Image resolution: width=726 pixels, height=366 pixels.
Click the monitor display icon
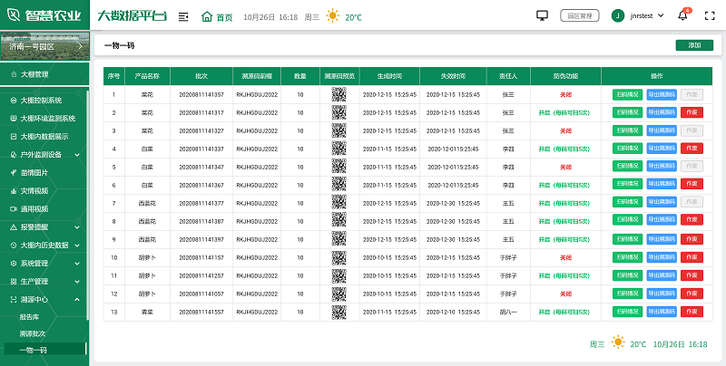pyautogui.click(x=543, y=15)
